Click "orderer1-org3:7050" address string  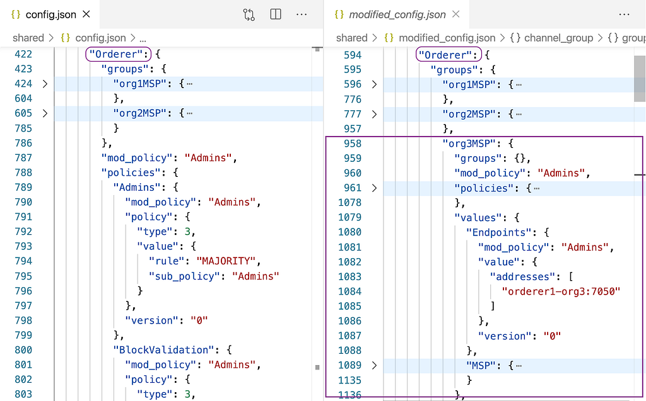click(561, 291)
